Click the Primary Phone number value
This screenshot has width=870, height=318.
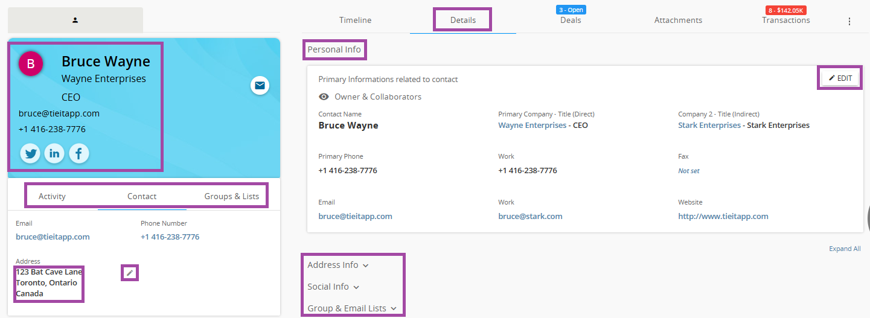[x=348, y=171]
